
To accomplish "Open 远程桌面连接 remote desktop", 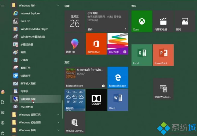I will (x=35, y=99).
